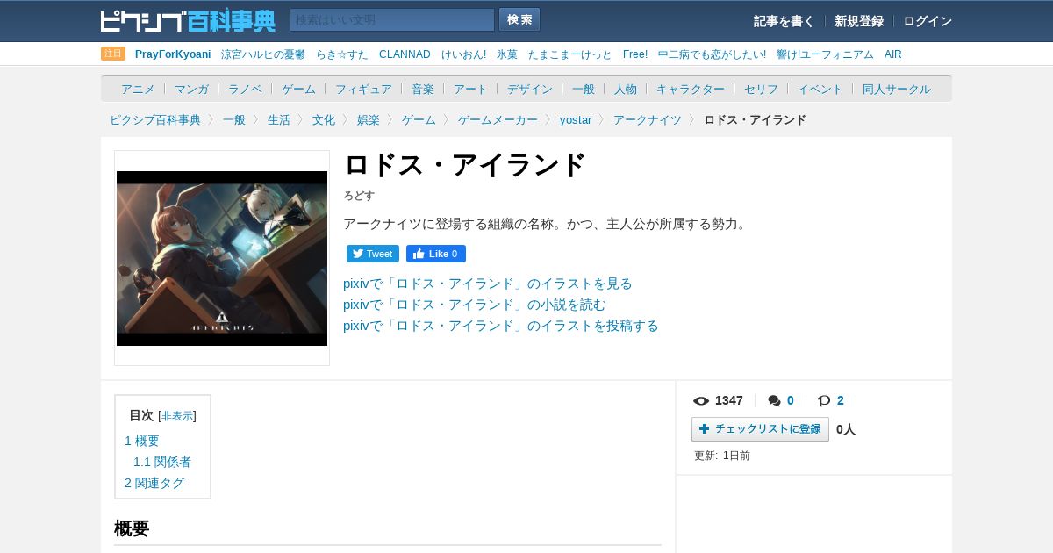Open pixiv submit link イラストを投稿する
The image size is (1053, 553).
[501, 326]
